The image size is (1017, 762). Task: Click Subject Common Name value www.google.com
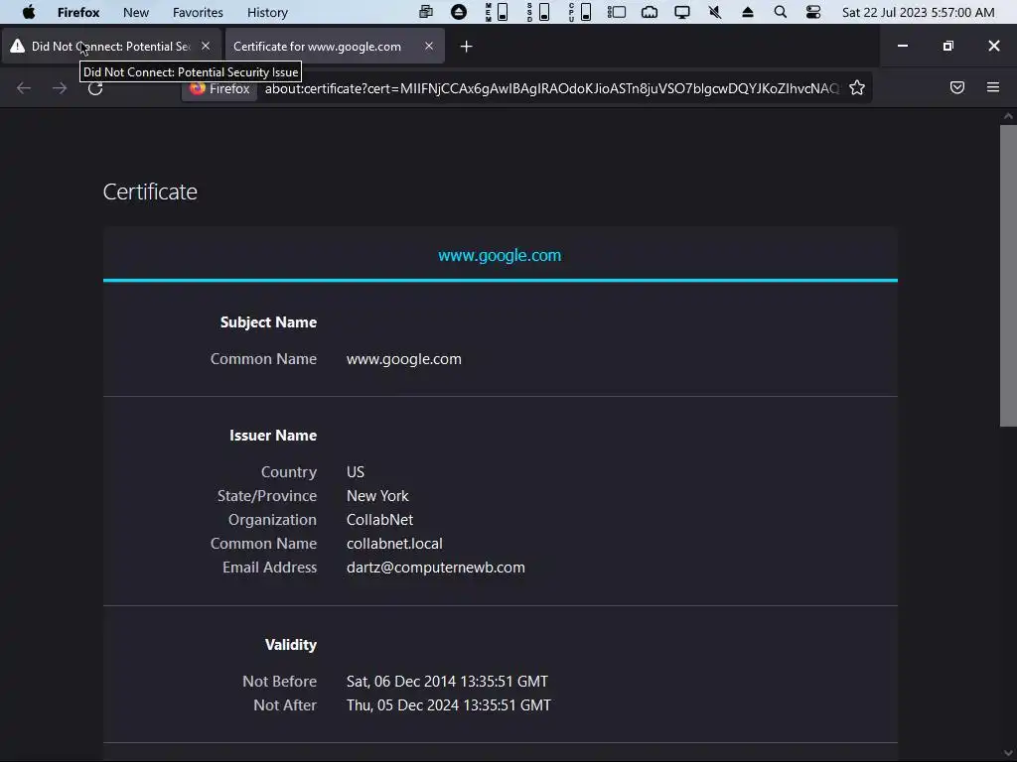404,359
